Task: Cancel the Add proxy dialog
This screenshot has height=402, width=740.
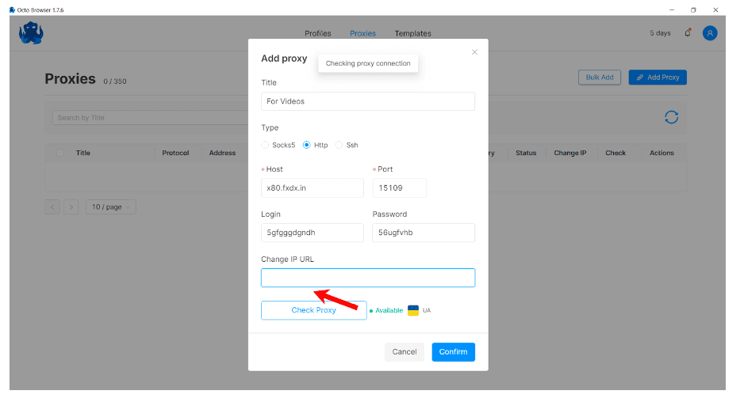Action: click(404, 351)
